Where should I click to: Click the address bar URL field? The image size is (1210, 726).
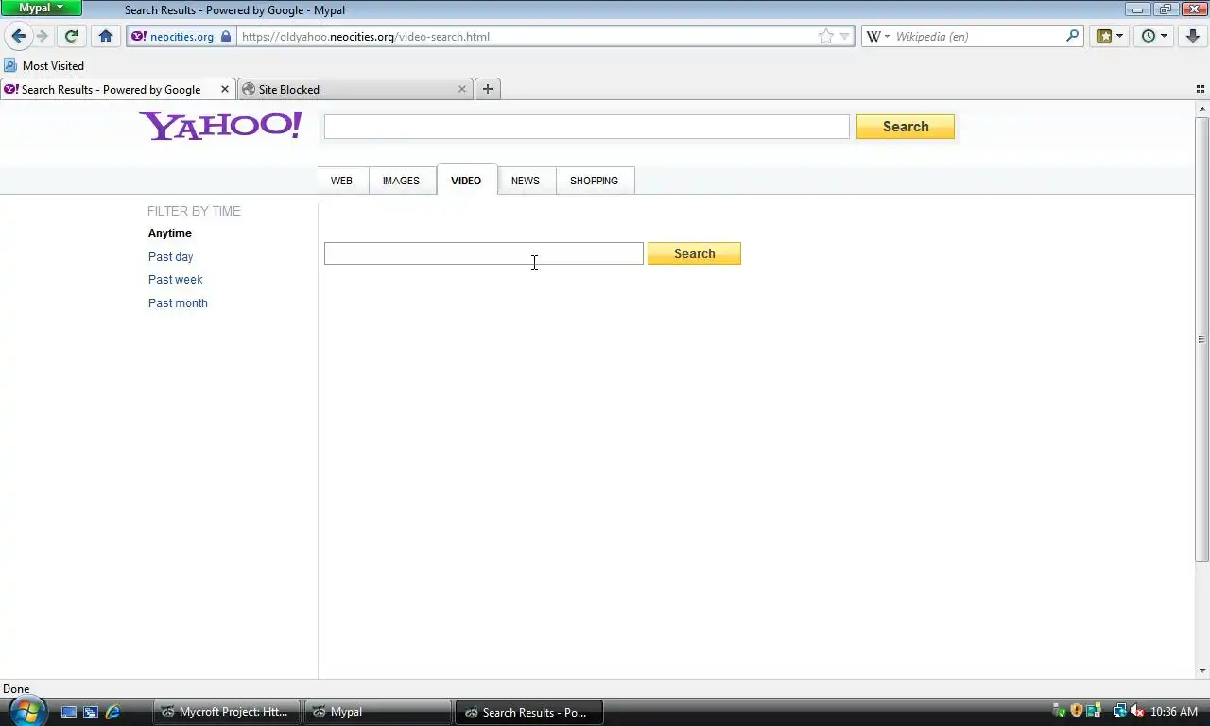(525, 37)
